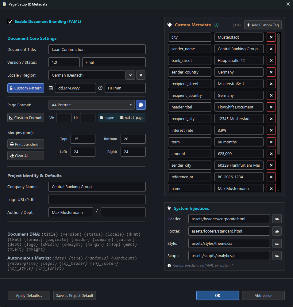Toggle Enable Document Branding checkbox
This screenshot has width=293, height=307.
pyautogui.click(x=10, y=21)
